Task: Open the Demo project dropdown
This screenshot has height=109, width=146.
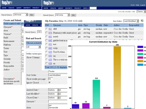Action: point(141,12)
